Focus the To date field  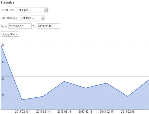point(48,26)
